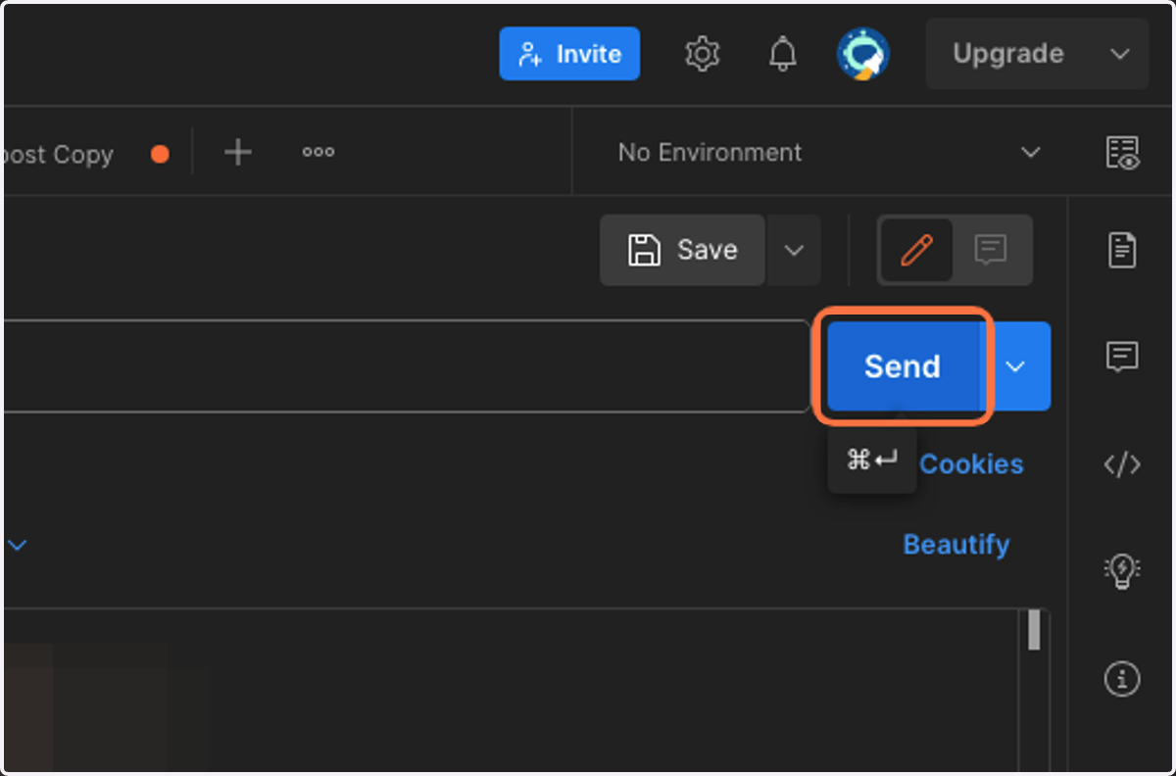Expand the Send options dropdown arrow
Viewport: 1176px width, 776px height.
pos(1016,366)
